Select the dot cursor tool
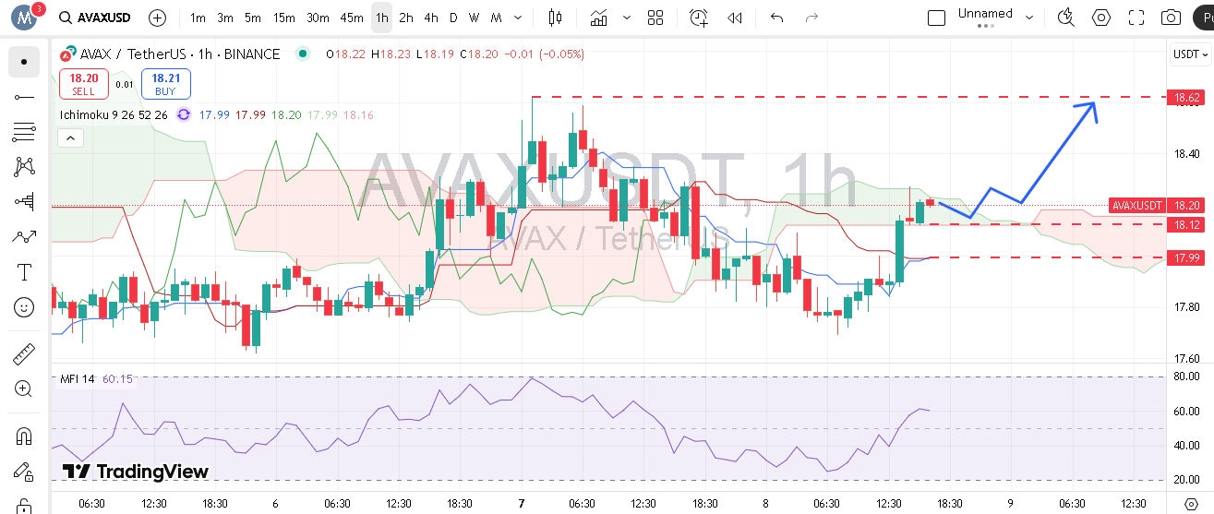This screenshot has height=514, width=1214. point(24,62)
